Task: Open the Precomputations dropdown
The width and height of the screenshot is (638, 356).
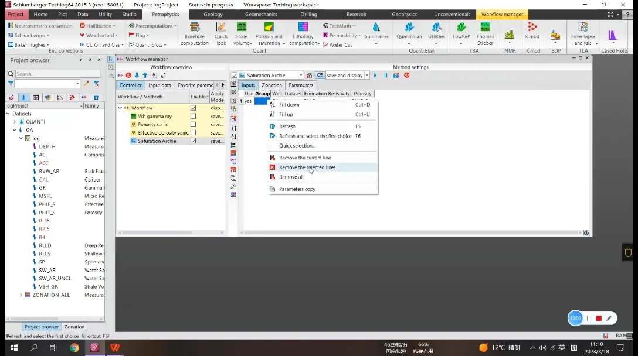Action: [x=152, y=26]
